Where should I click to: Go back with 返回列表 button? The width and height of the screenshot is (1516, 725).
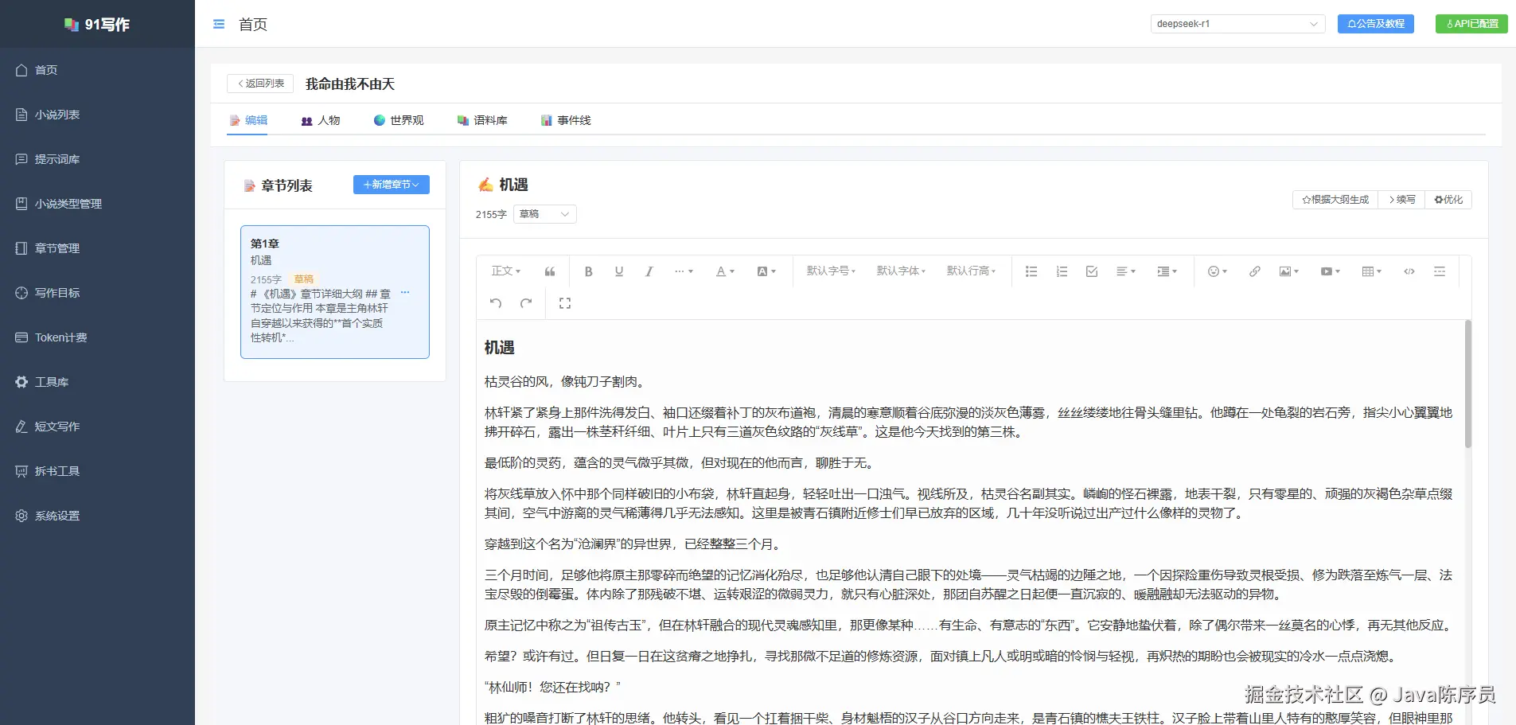(260, 84)
